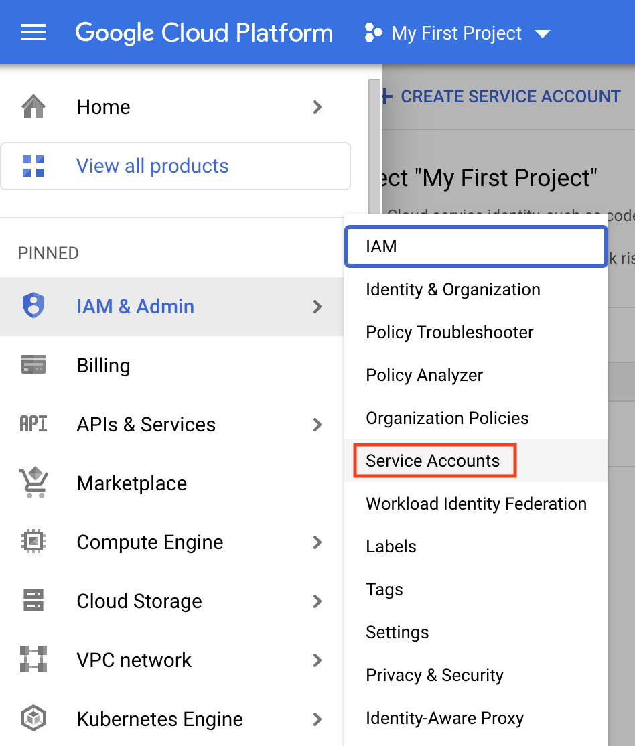Select Home in the navigation menu
635x746 pixels.
(x=172, y=107)
